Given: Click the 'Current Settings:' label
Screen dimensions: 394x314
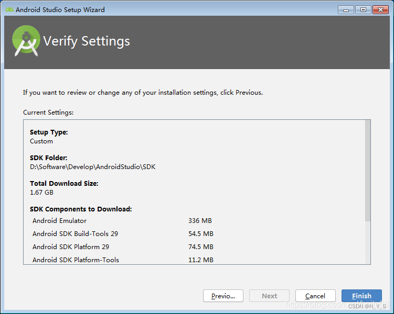Looking at the screenshot, I should 48,113.
